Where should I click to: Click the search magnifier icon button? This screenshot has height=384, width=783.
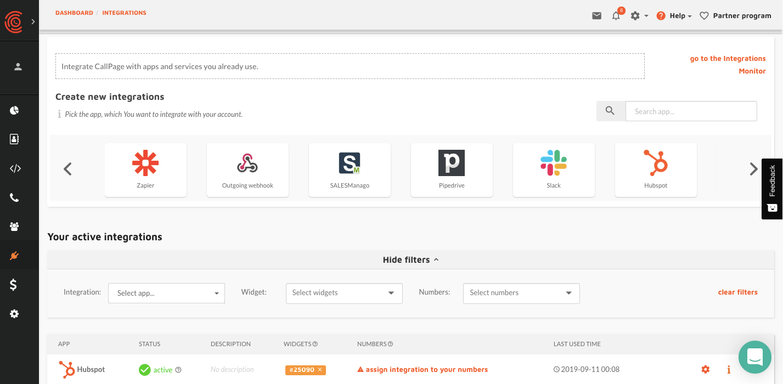pos(611,111)
